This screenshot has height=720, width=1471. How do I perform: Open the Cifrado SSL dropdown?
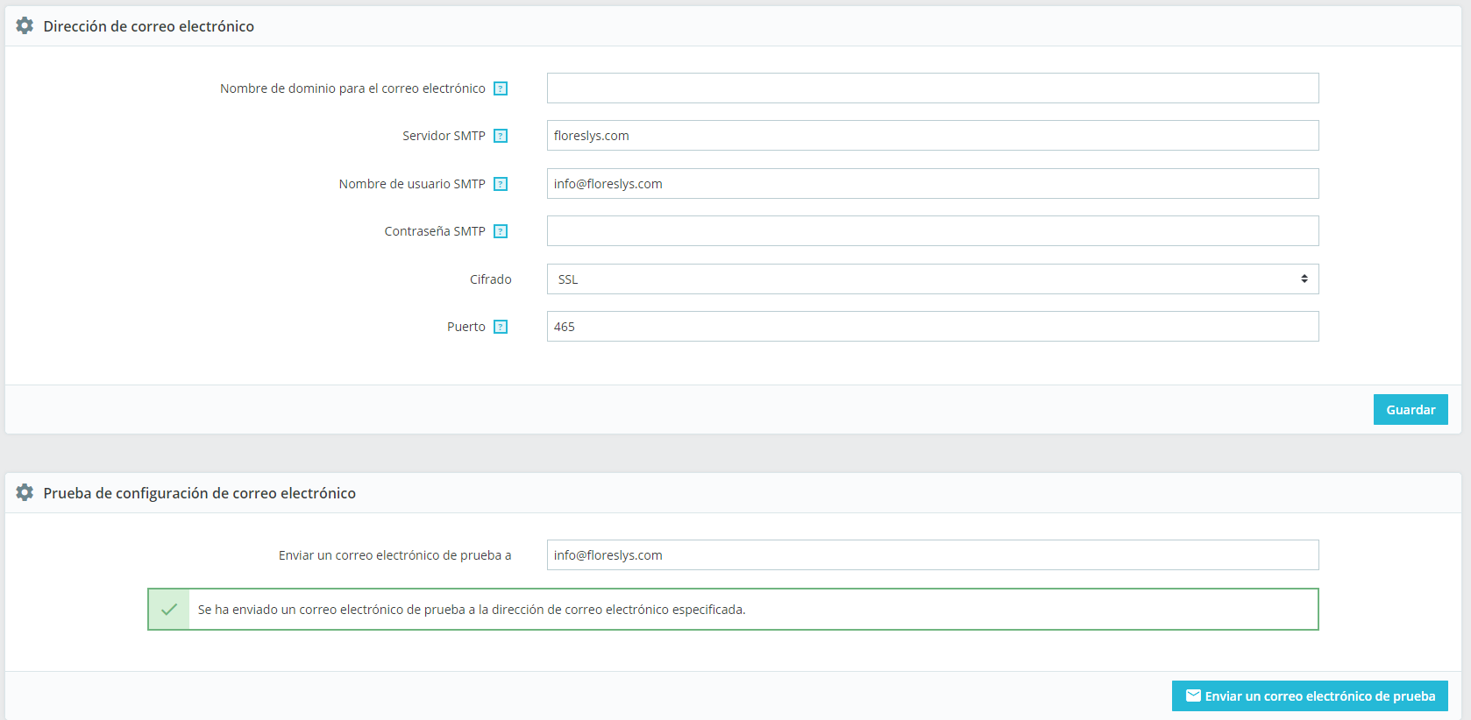click(933, 279)
